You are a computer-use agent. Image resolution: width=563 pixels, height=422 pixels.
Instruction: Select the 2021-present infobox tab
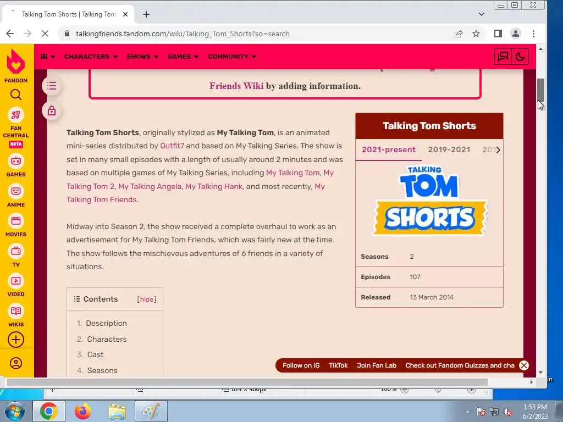389,149
